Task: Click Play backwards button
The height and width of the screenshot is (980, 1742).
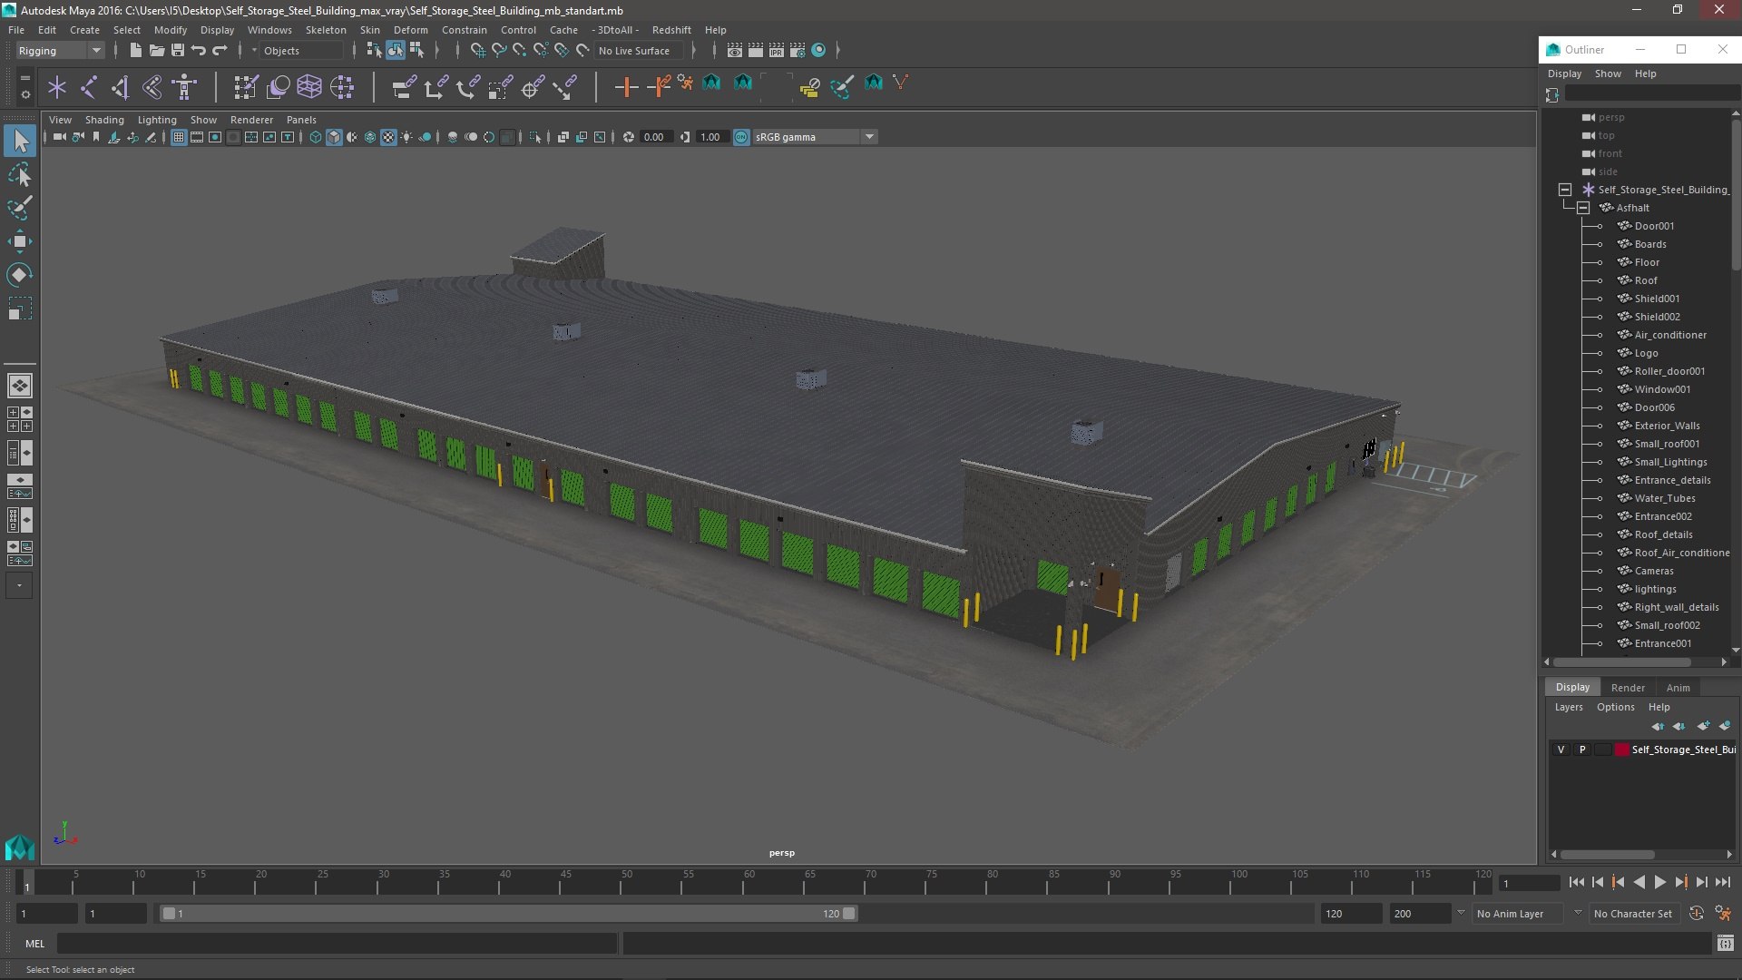Action: pyautogui.click(x=1639, y=882)
